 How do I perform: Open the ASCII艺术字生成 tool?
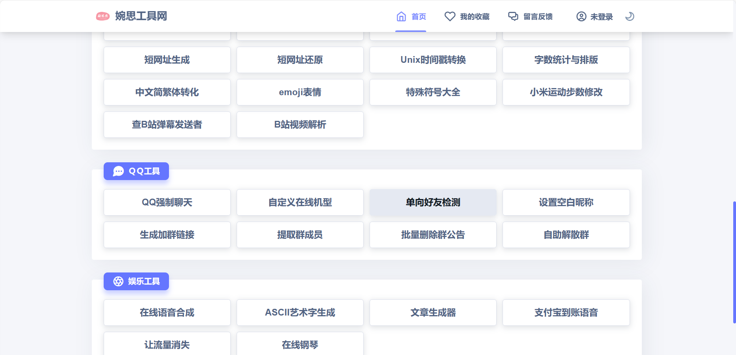coord(300,313)
